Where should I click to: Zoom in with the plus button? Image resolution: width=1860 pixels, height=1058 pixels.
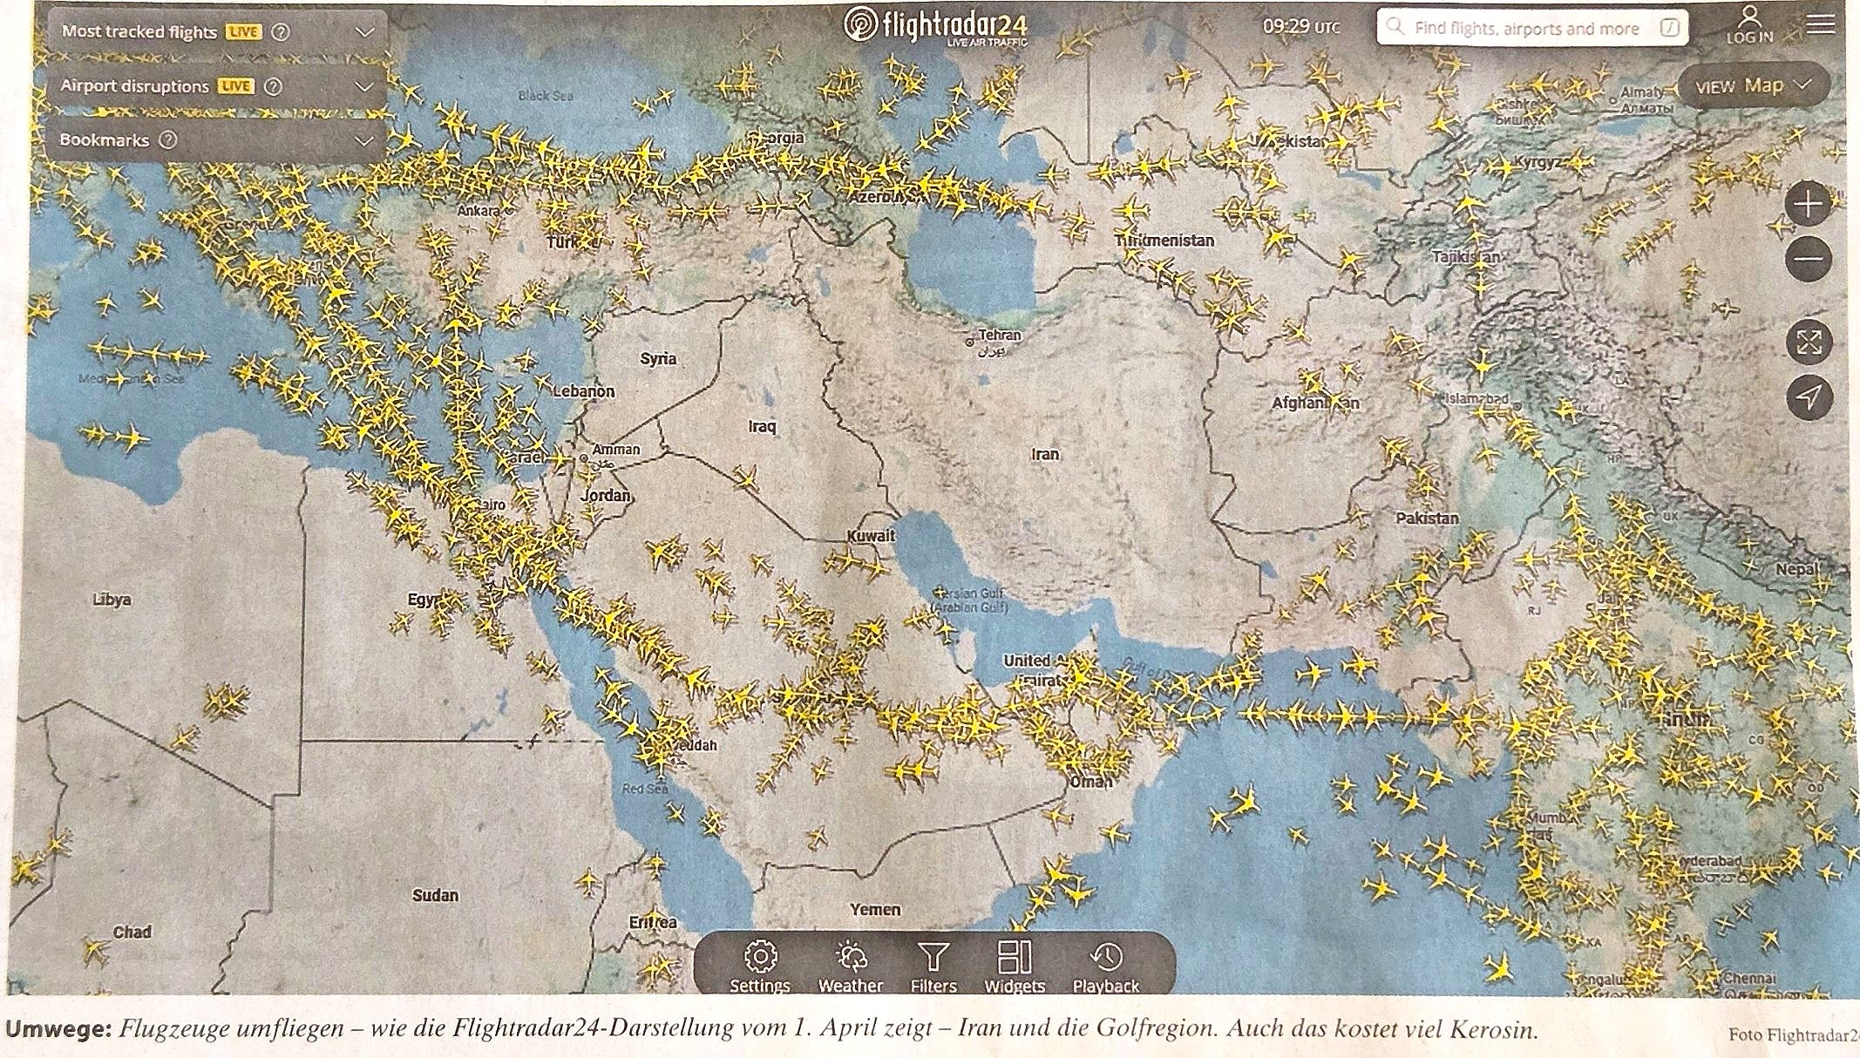point(1809,205)
